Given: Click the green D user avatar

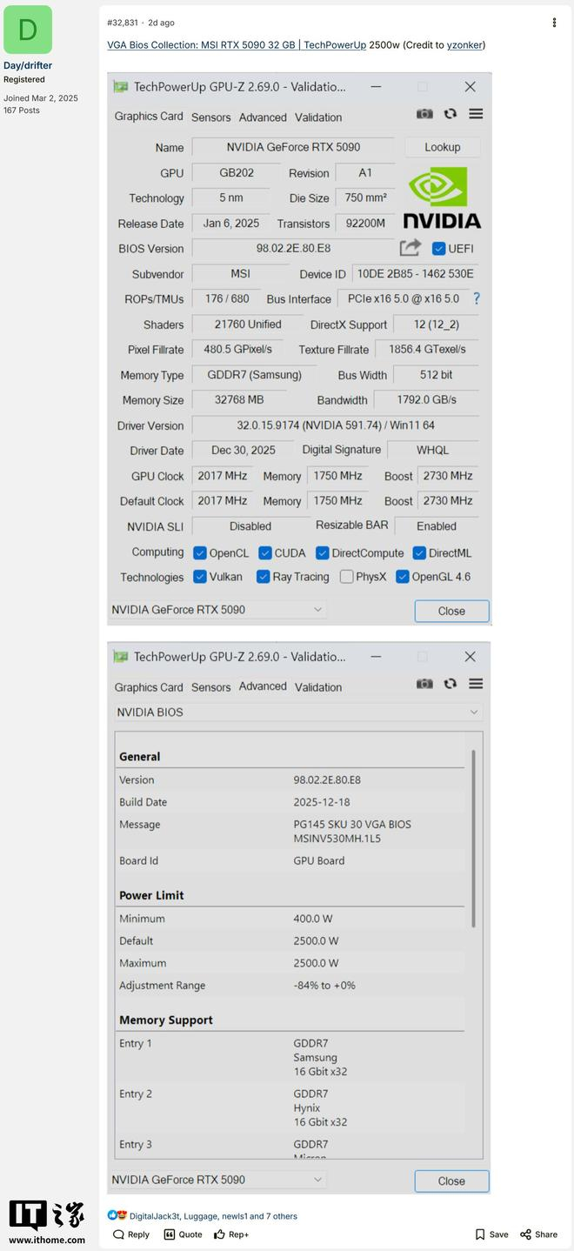Looking at the screenshot, I should pos(28,30).
